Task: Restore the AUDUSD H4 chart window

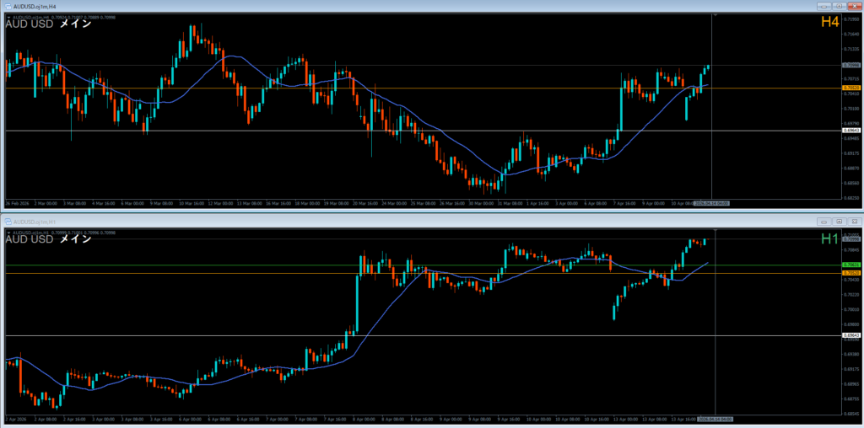Action: (840, 6)
